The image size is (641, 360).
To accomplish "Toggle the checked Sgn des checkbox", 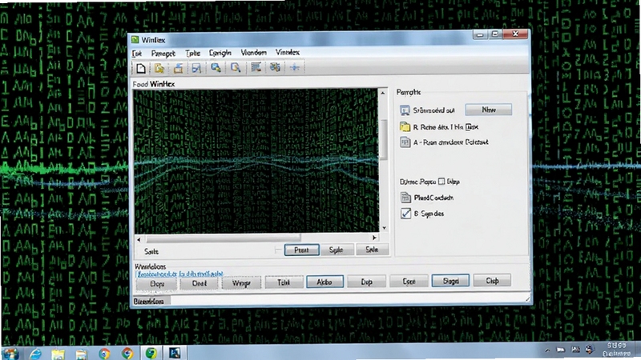I will 405,214.
